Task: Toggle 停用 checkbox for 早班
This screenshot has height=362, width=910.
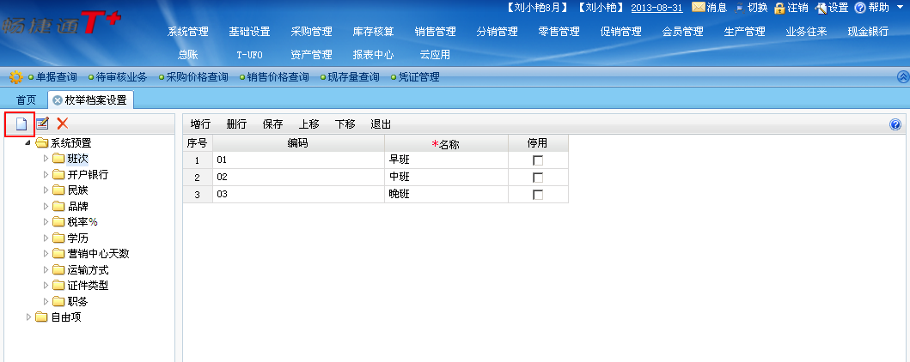Action: [538, 160]
